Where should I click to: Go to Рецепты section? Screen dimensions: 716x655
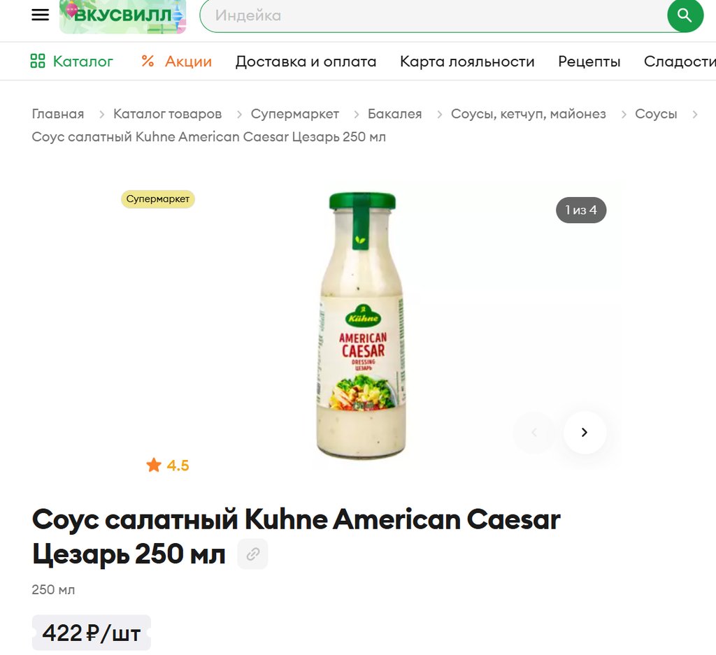589,61
